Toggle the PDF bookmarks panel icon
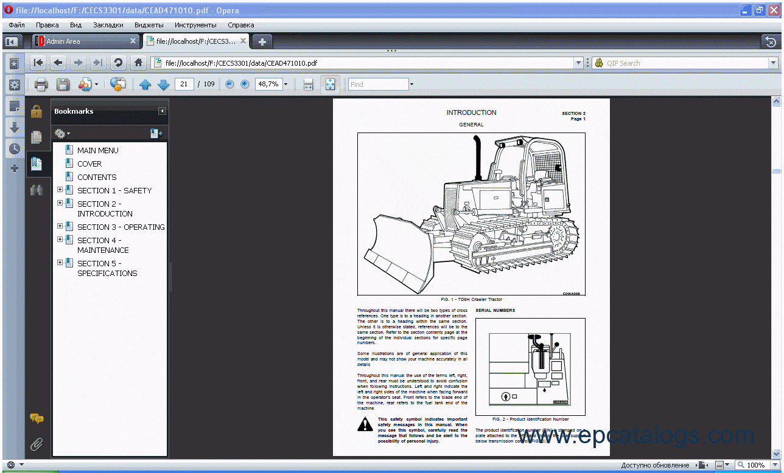 (37, 164)
